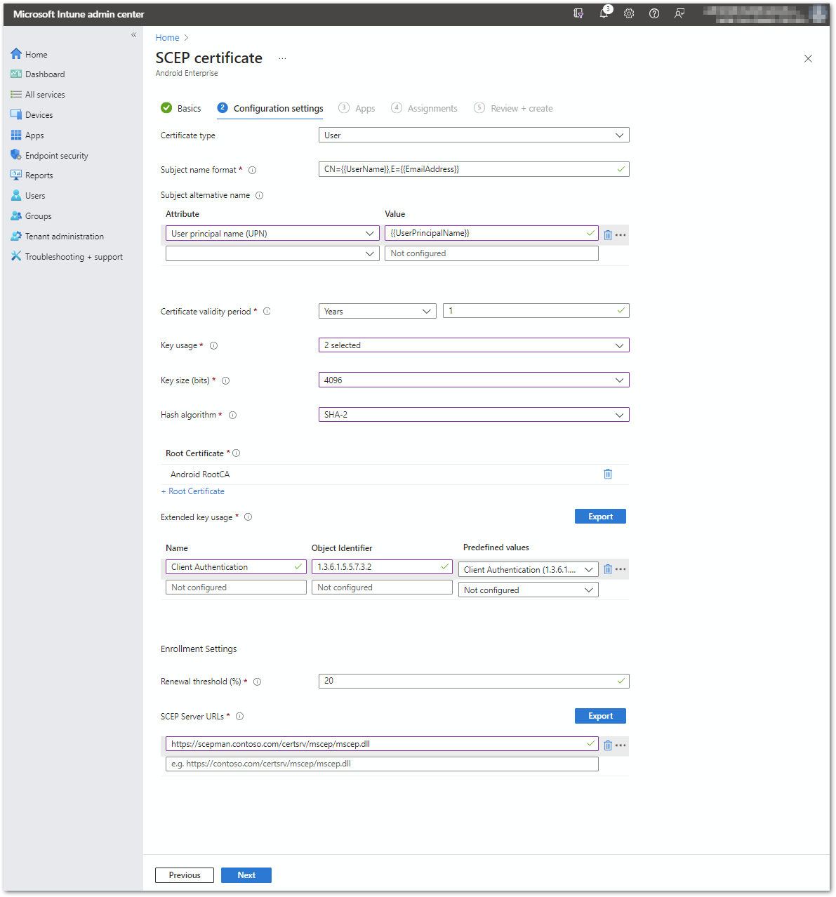The width and height of the screenshot is (836, 897).
Task: Click the + Root Certificate link
Action: point(193,491)
